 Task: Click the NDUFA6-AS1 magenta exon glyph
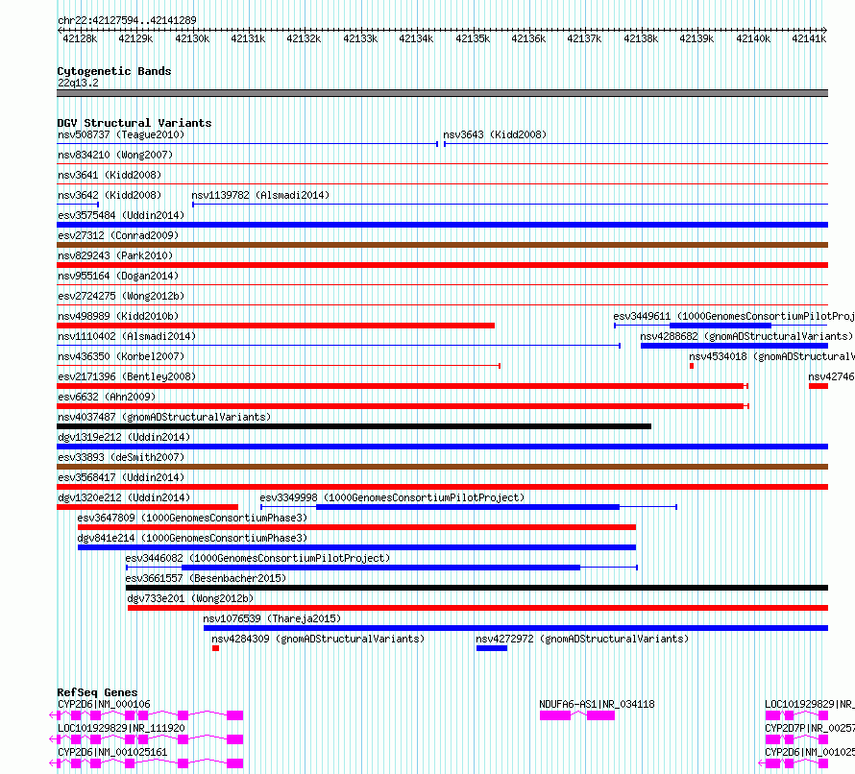point(577,715)
